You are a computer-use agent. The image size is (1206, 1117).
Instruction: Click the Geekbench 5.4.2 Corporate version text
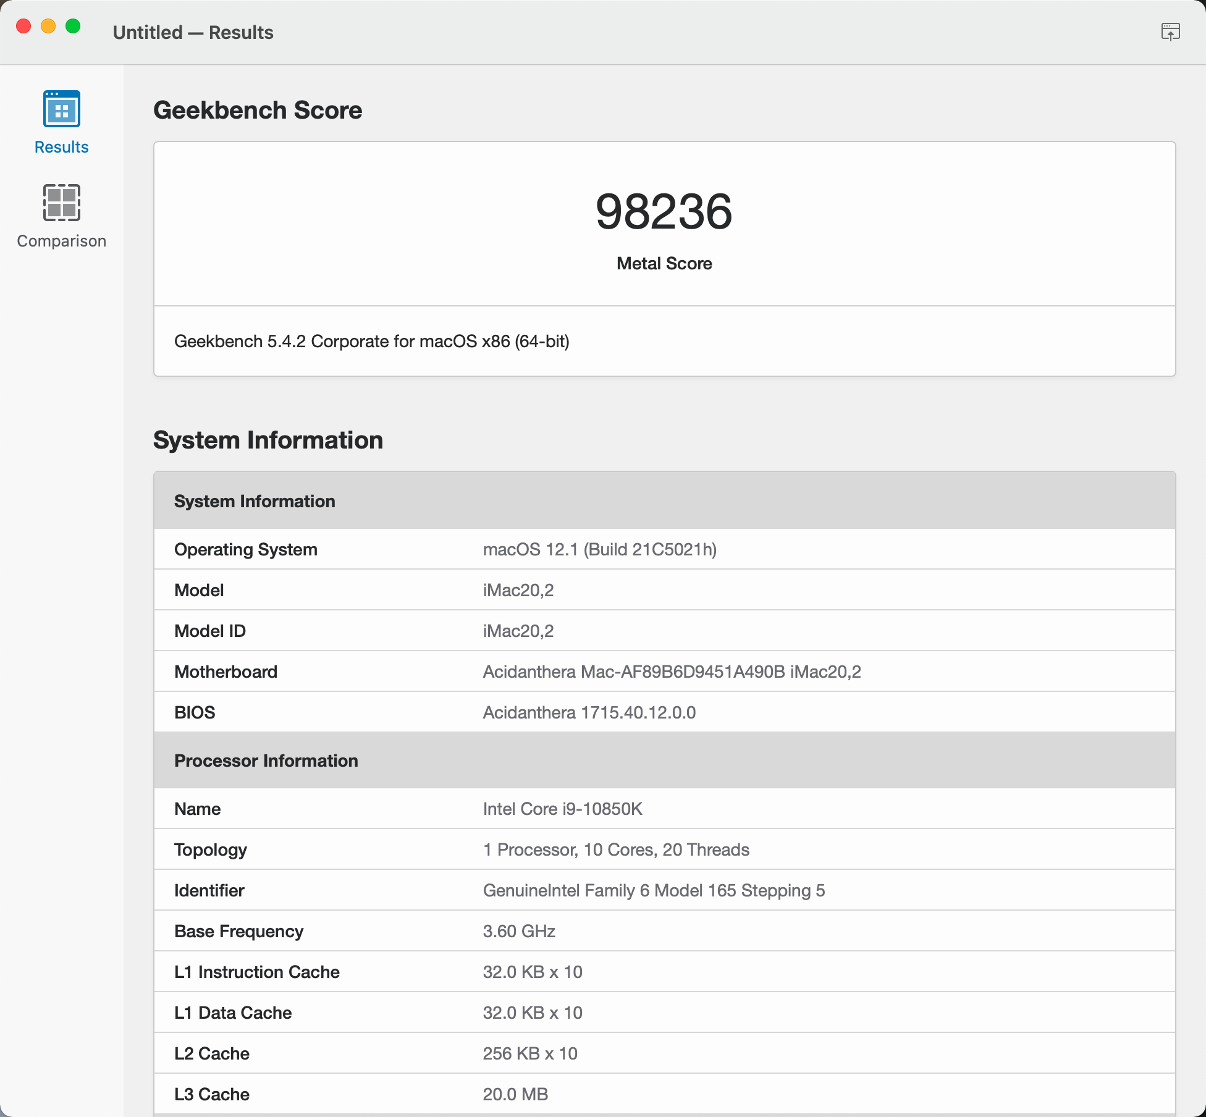(371, 341)
